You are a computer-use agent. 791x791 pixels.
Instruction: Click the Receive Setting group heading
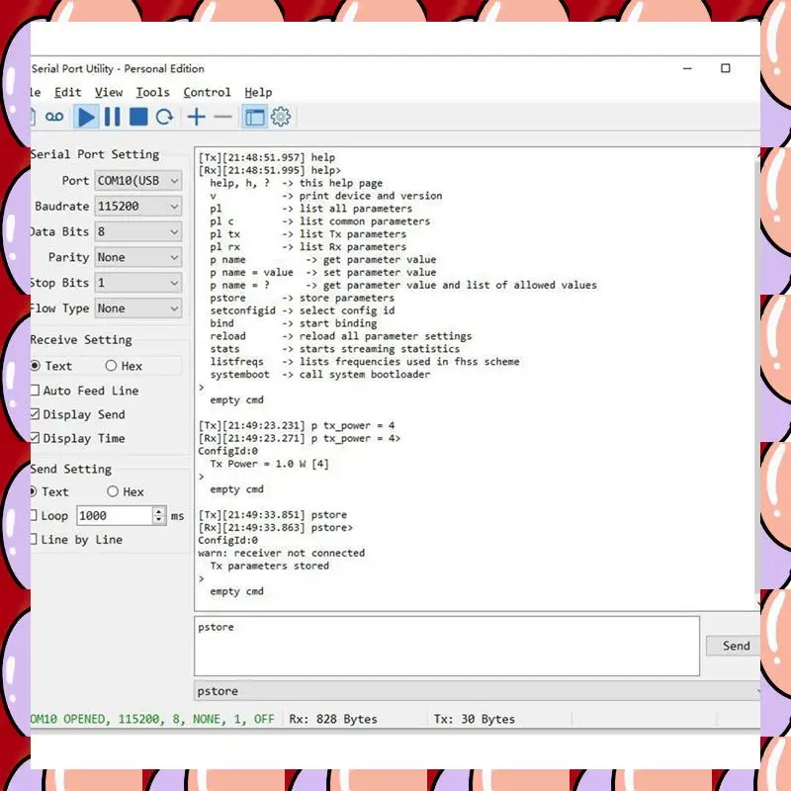tap(81, 339)
